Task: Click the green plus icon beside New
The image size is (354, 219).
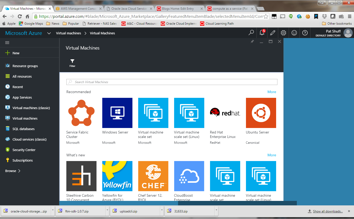Action: [8, 53]
